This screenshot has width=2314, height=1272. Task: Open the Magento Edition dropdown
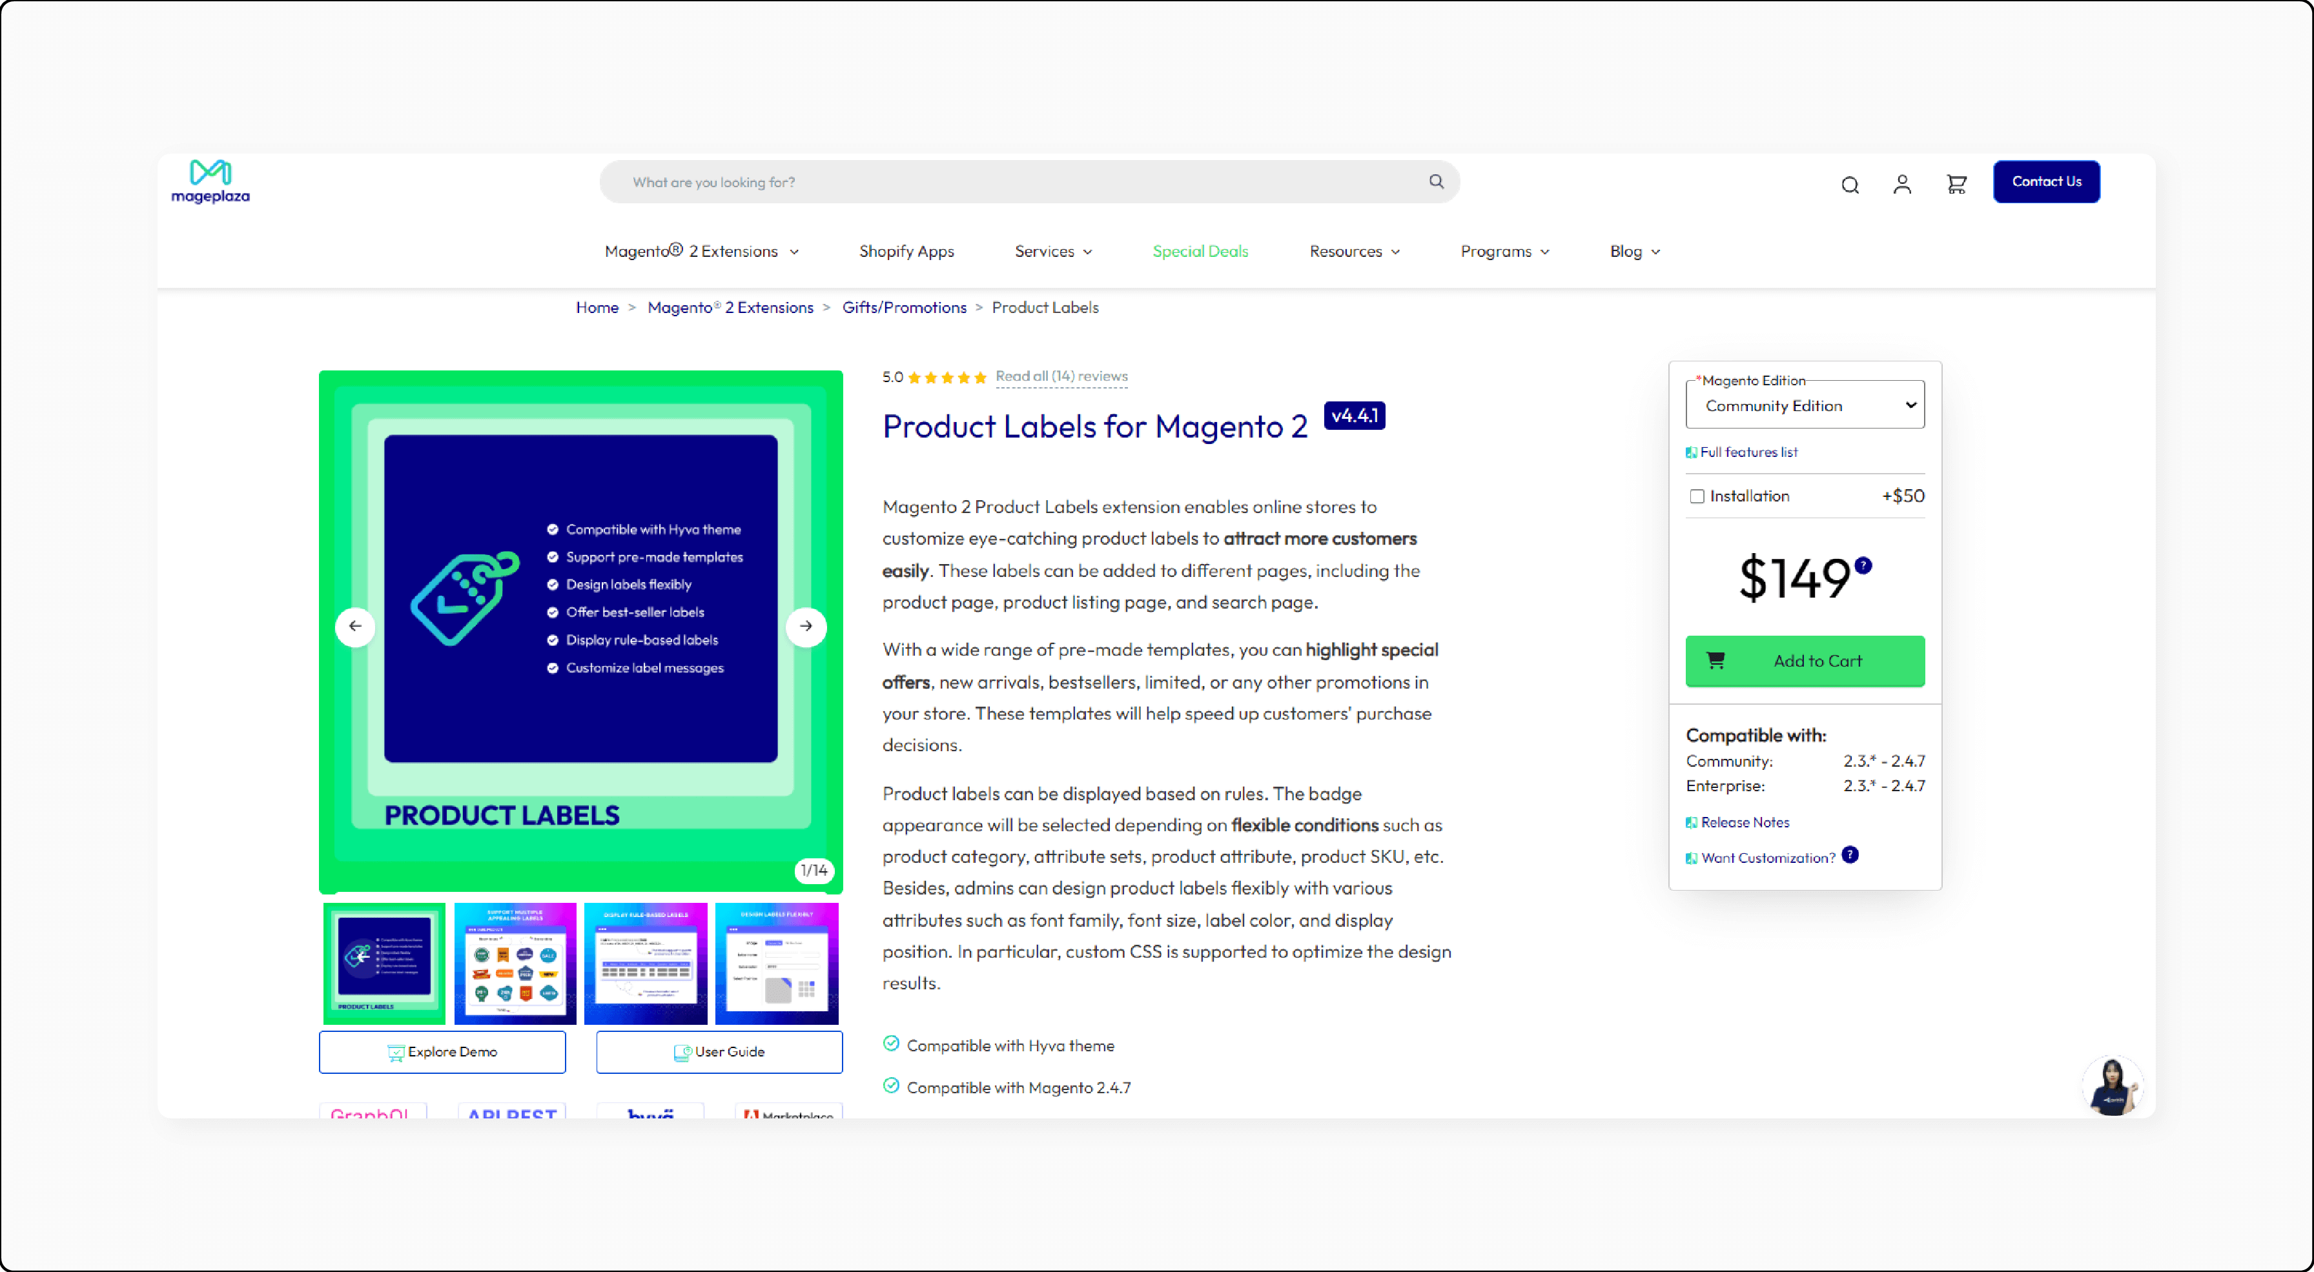[1805, 406]
